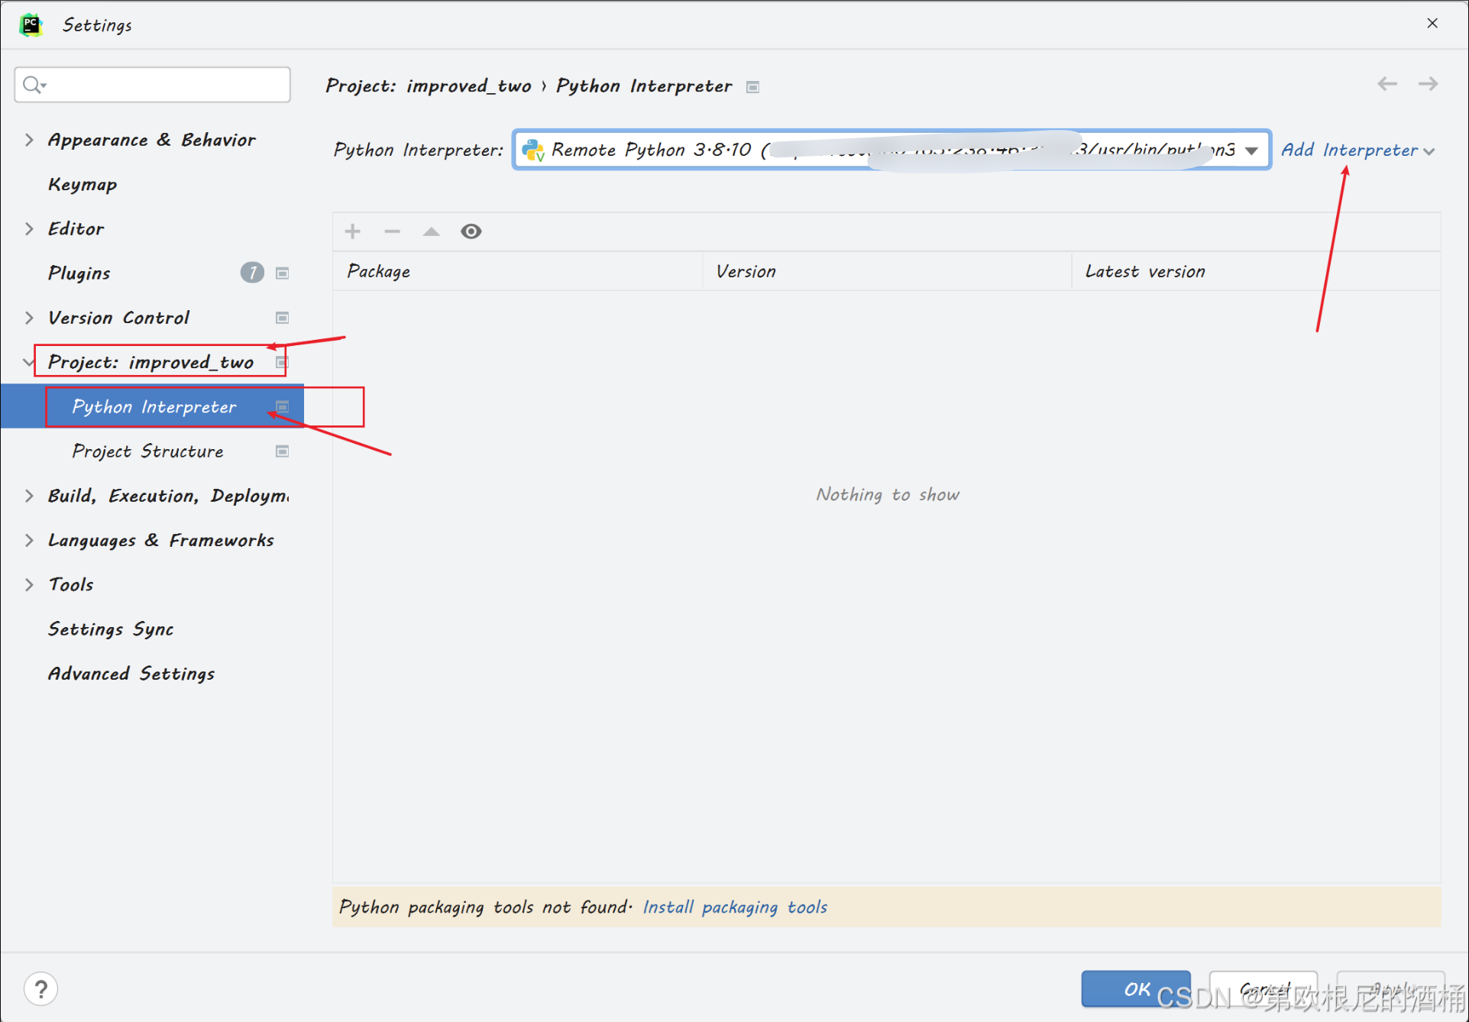
Task: Click the add package (+) icon
Action: pyautogui.click(x=353, y=231)
